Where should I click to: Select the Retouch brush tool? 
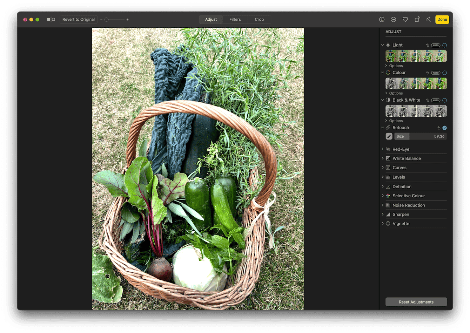[389, 136]
